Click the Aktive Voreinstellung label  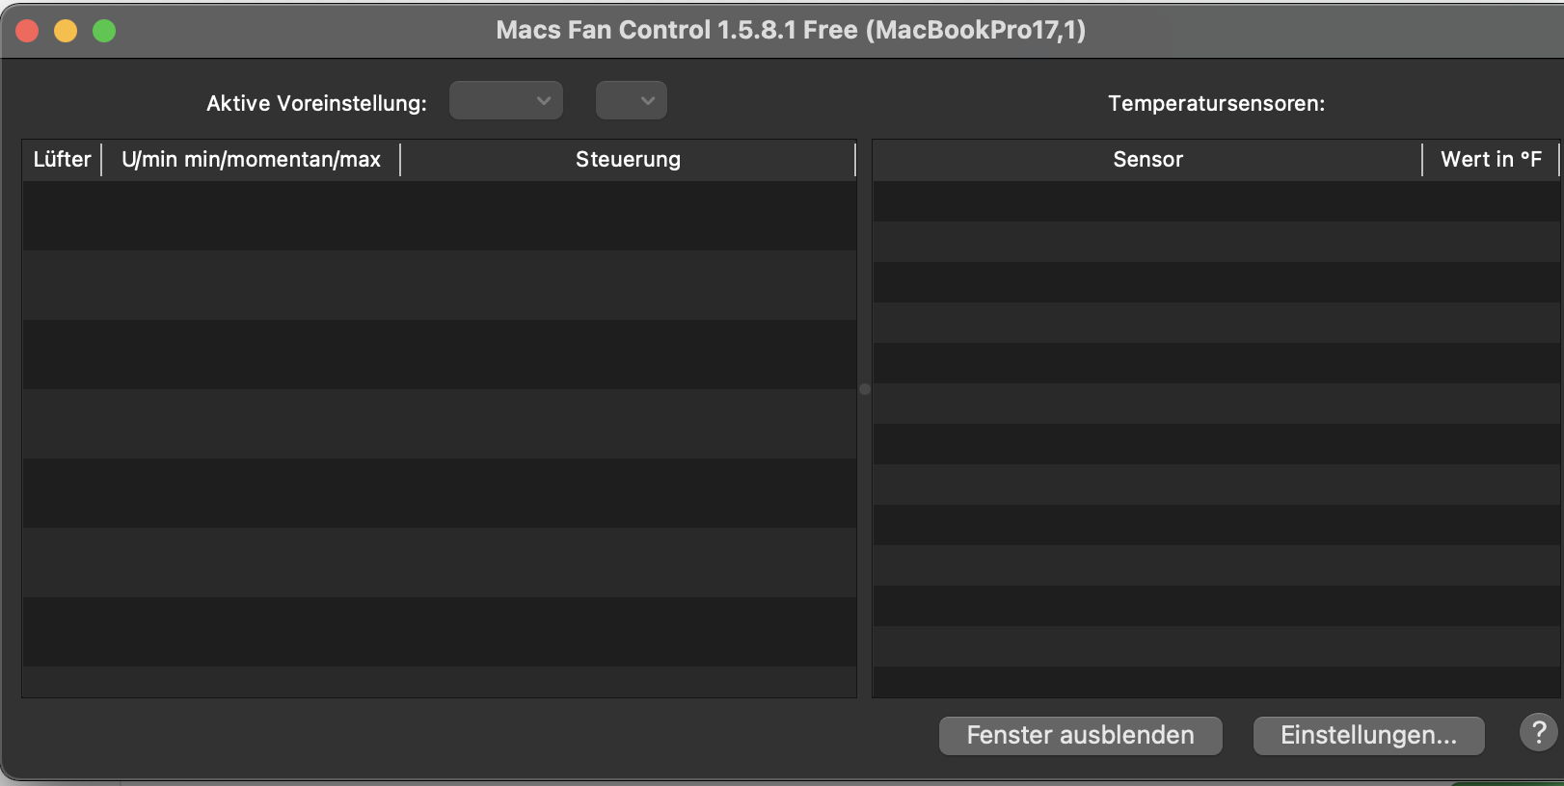[x=315, y=103]
